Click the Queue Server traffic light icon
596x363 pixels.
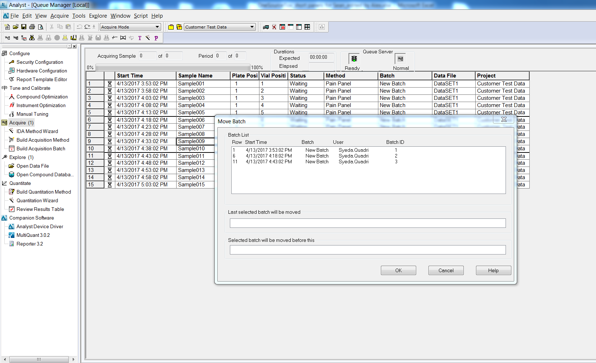pos(354,59)
